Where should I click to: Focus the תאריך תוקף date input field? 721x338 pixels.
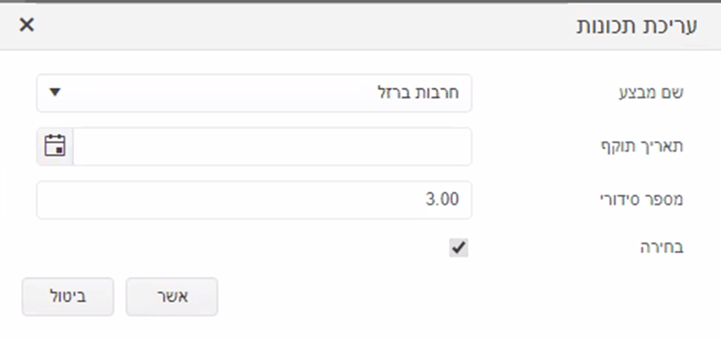click(x=272, y=147)
